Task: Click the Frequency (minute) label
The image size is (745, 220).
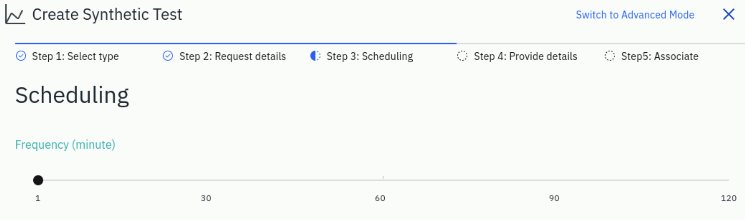Action: [65, 145]
